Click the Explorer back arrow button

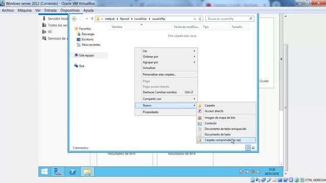pos(74,19)
